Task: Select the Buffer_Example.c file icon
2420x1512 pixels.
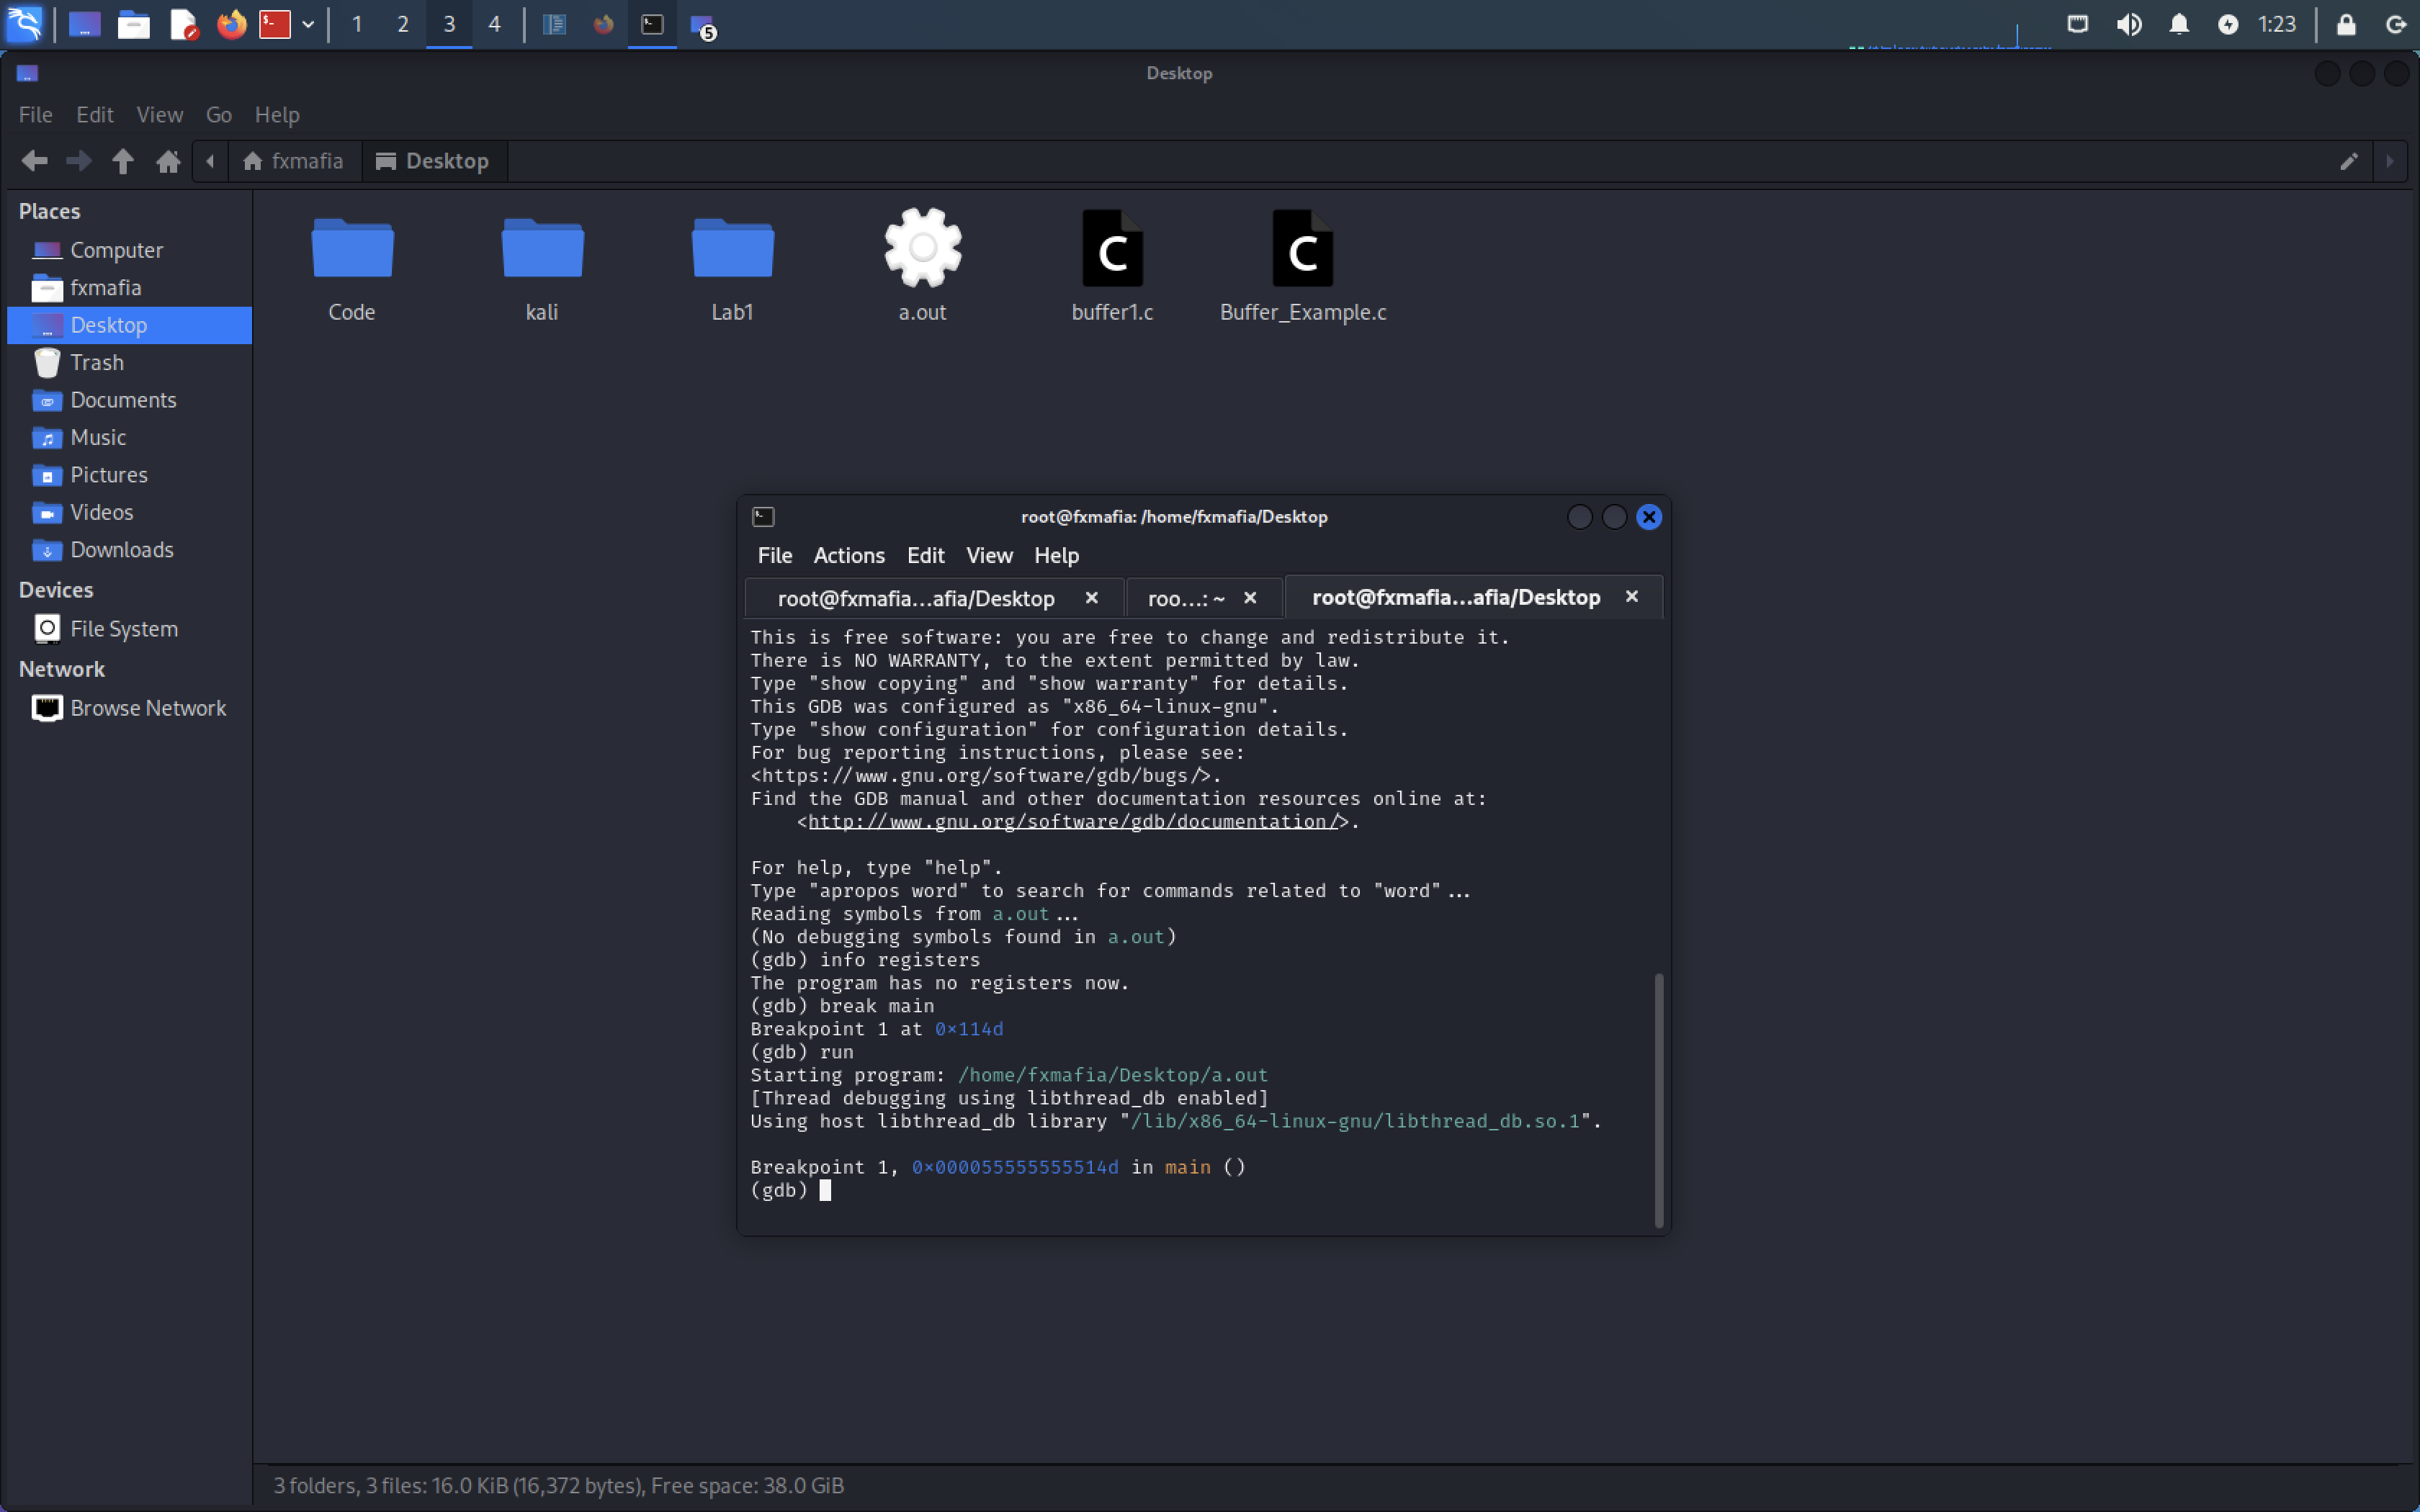Action: (x=1302, y=248)
